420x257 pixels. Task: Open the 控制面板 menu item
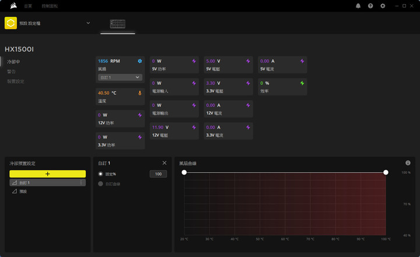(x=50, y=6)
